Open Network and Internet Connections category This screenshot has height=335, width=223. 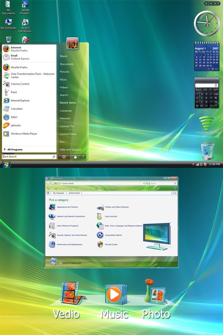67,216
